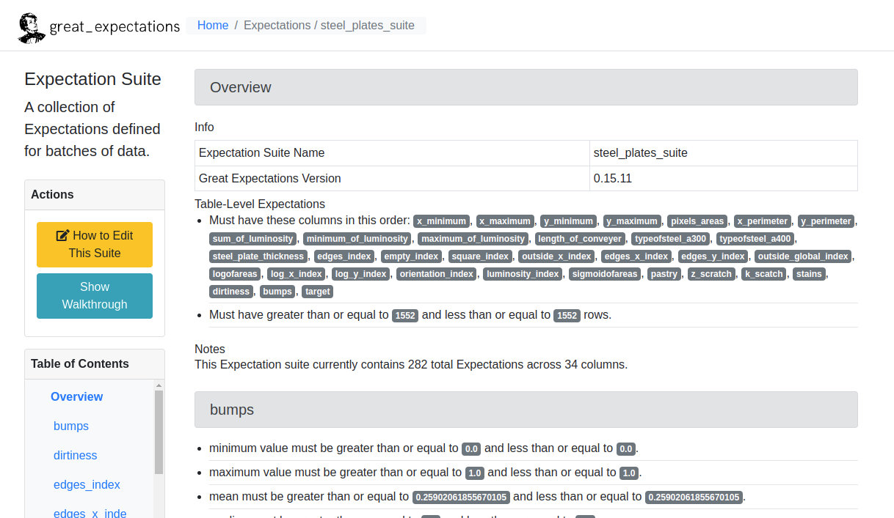
Task: Click the steel_plates_suite name cell
Action: pos(723,153)
